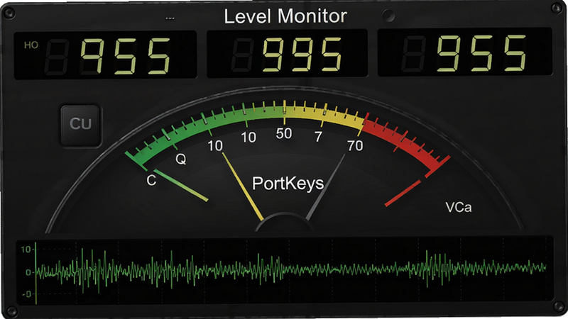Click the C label on the gauge
Viewport: 568px width, 319px height.
151,180
